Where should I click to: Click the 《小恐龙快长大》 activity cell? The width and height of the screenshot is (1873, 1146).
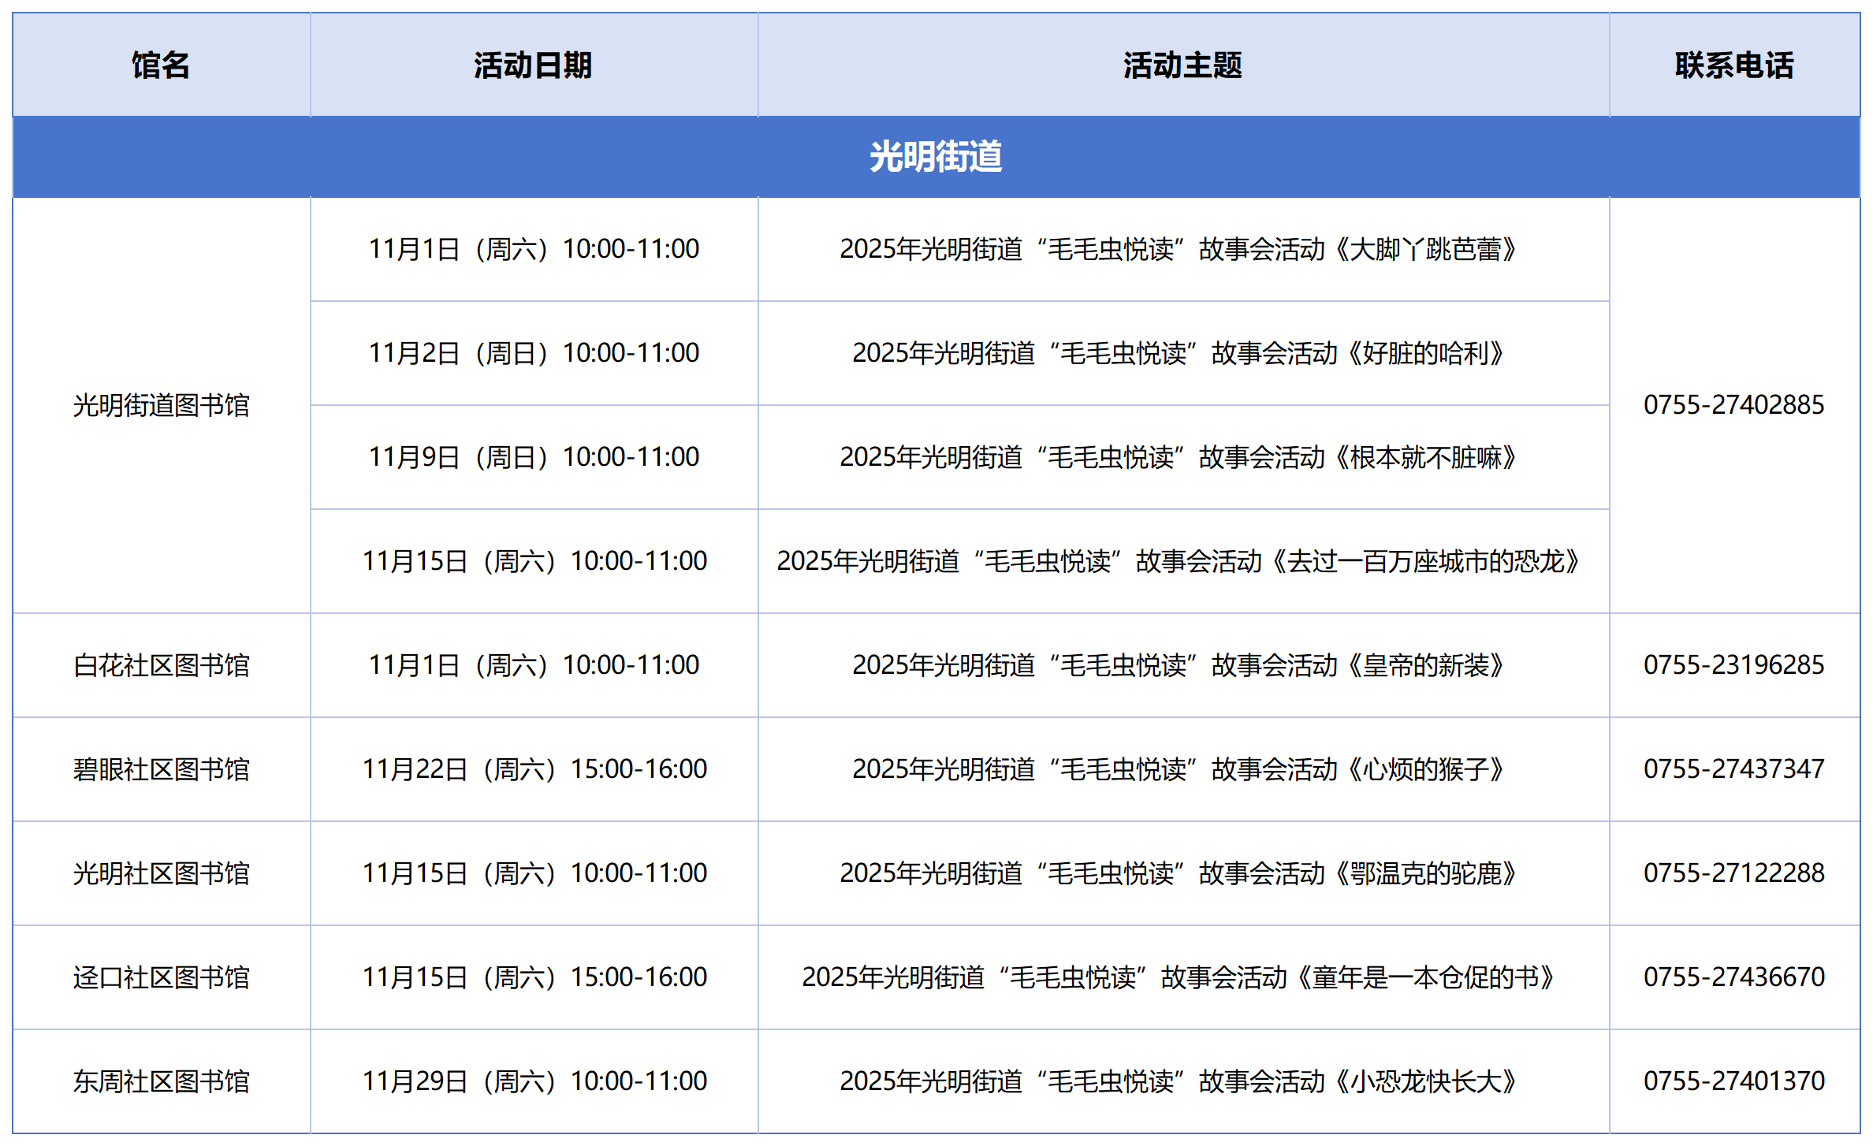click(x=1179, y=1081)
